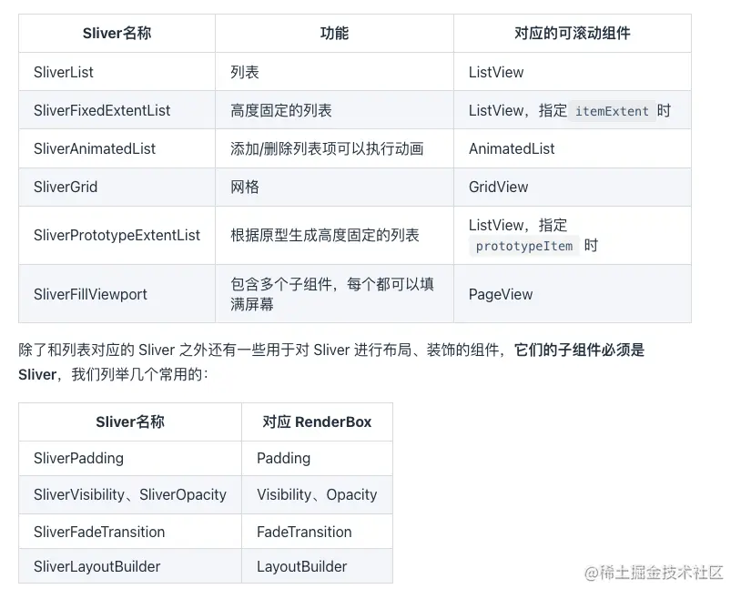Click the prototypeItem code label
This screenshot has width=741, height=599.
pyautogui.click(x=524, y=246)
